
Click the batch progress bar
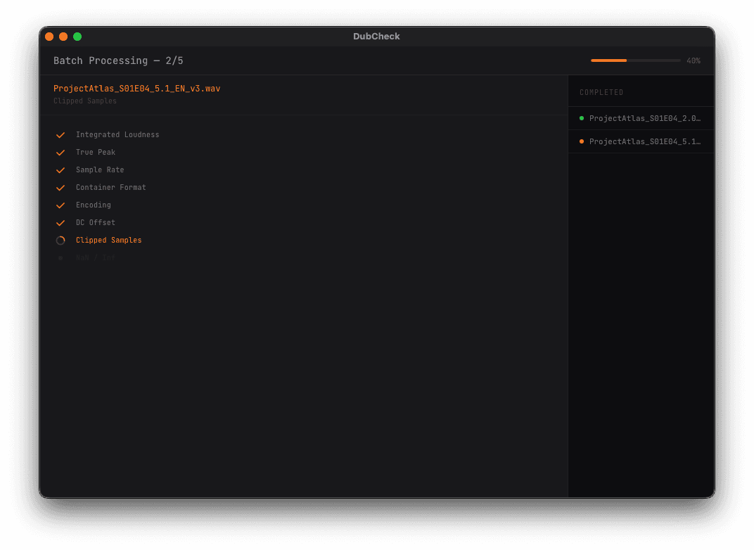[x=635, y=60]
